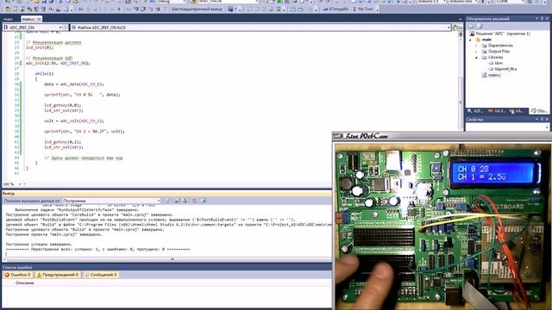Open the output source dropdown 'Построение'
The image size is (552, 310).
tap(111, 201)
